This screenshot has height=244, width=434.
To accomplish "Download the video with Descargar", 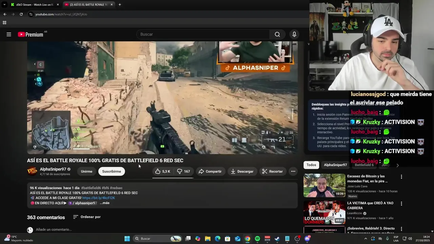I will coord(242,171).
